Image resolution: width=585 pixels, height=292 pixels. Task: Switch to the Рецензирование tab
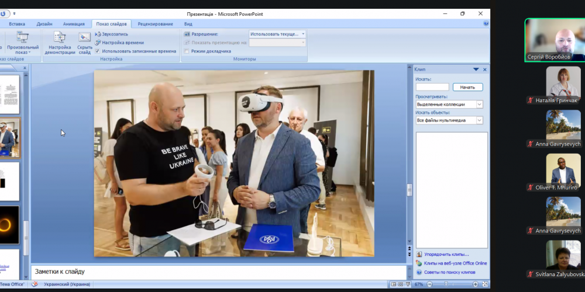point(155,24)
